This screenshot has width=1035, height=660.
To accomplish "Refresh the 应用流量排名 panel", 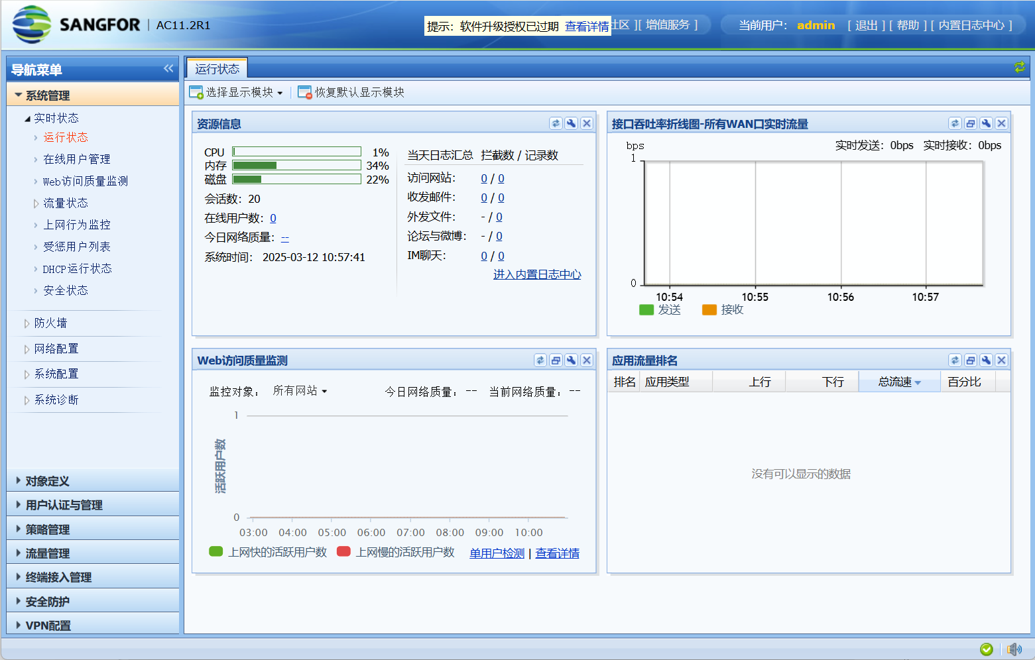I will [x=955, y=360].
